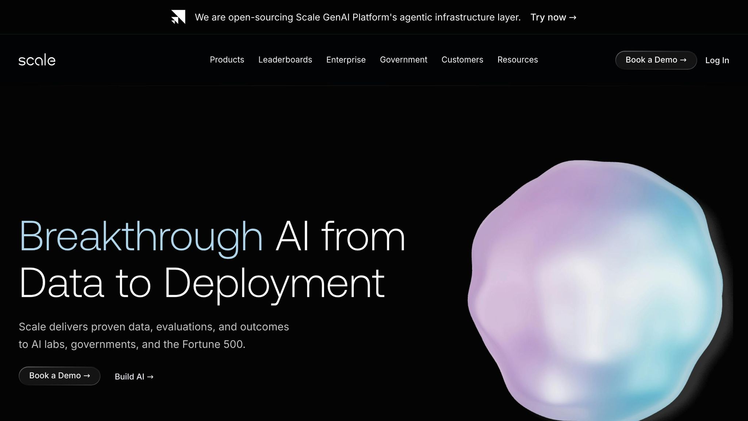The width and height of the screenshot is (748, 421).
Task: Click Log In
Action: (717, 60)
